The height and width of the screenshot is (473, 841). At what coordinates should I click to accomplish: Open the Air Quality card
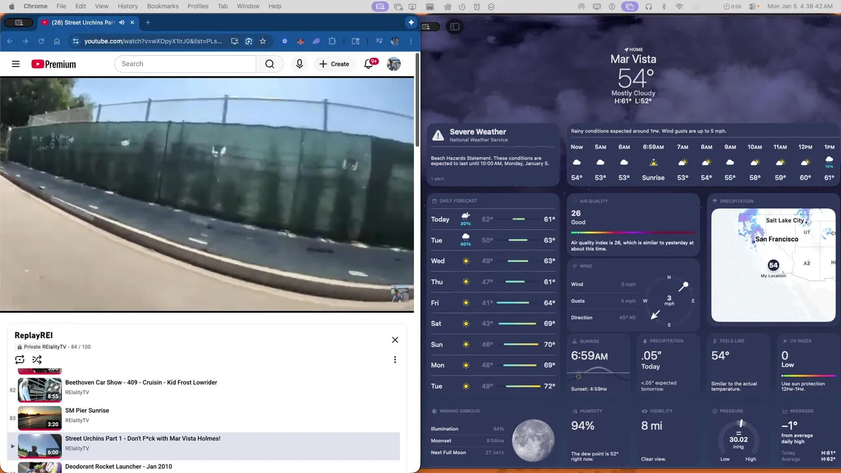tap(633, 224)
